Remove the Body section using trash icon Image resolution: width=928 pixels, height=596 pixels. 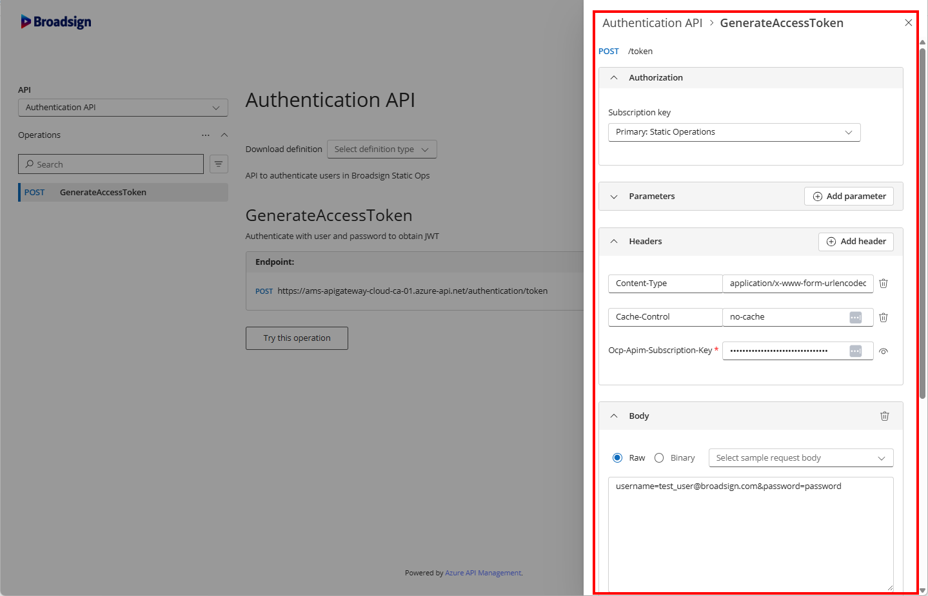pyautogui.click(x=884, y=416)
